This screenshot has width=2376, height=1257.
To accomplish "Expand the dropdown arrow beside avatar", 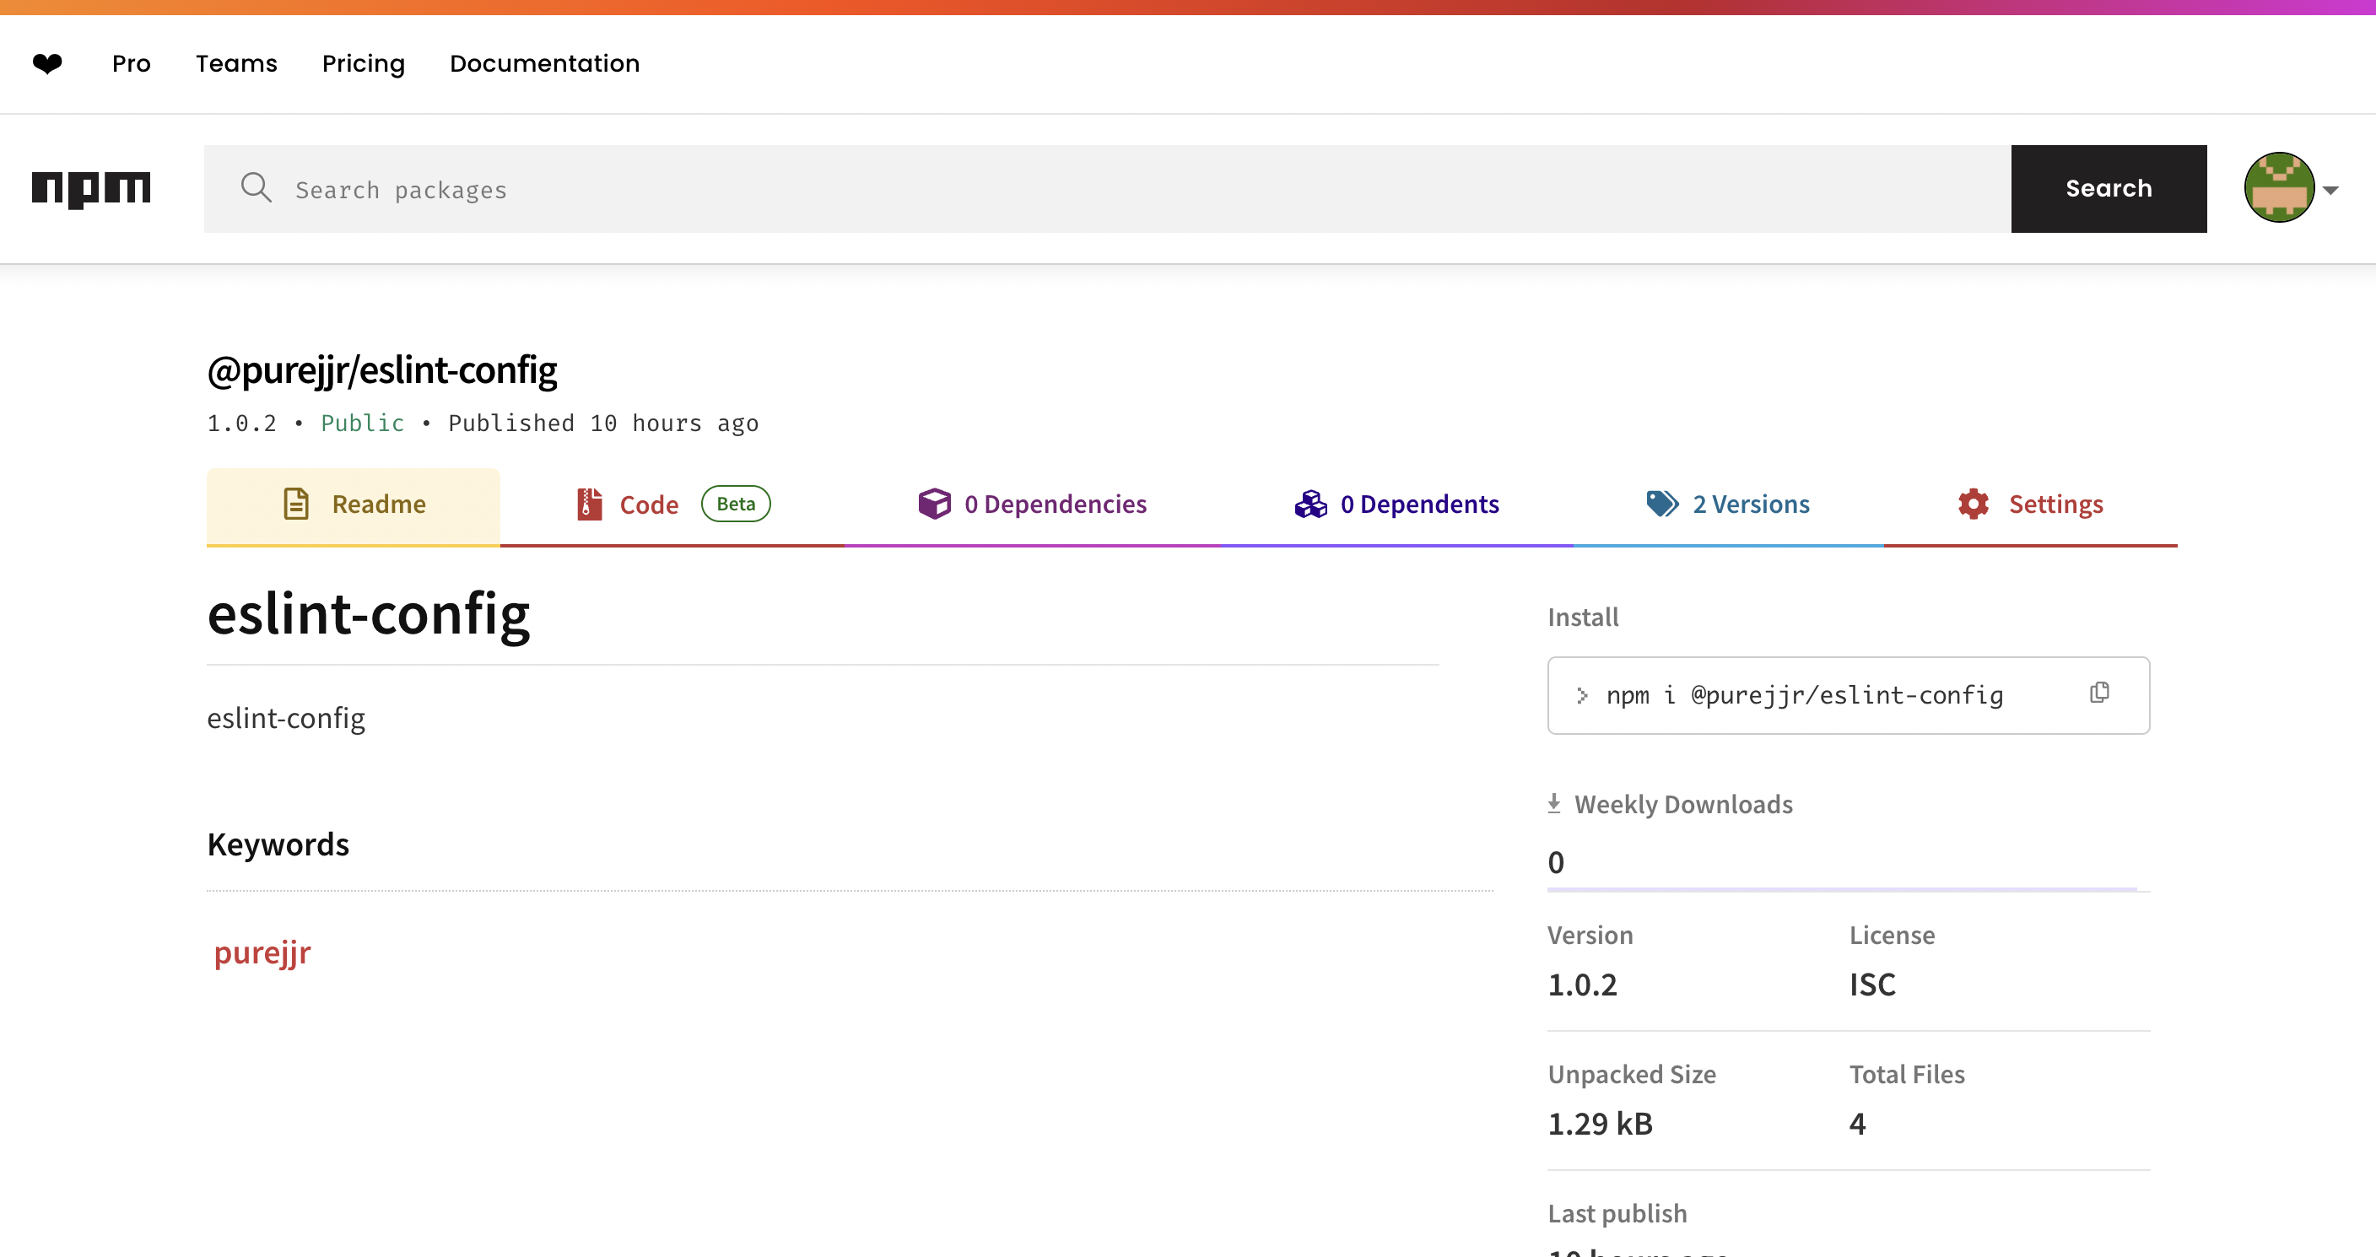I will (x=2330, y=190).
